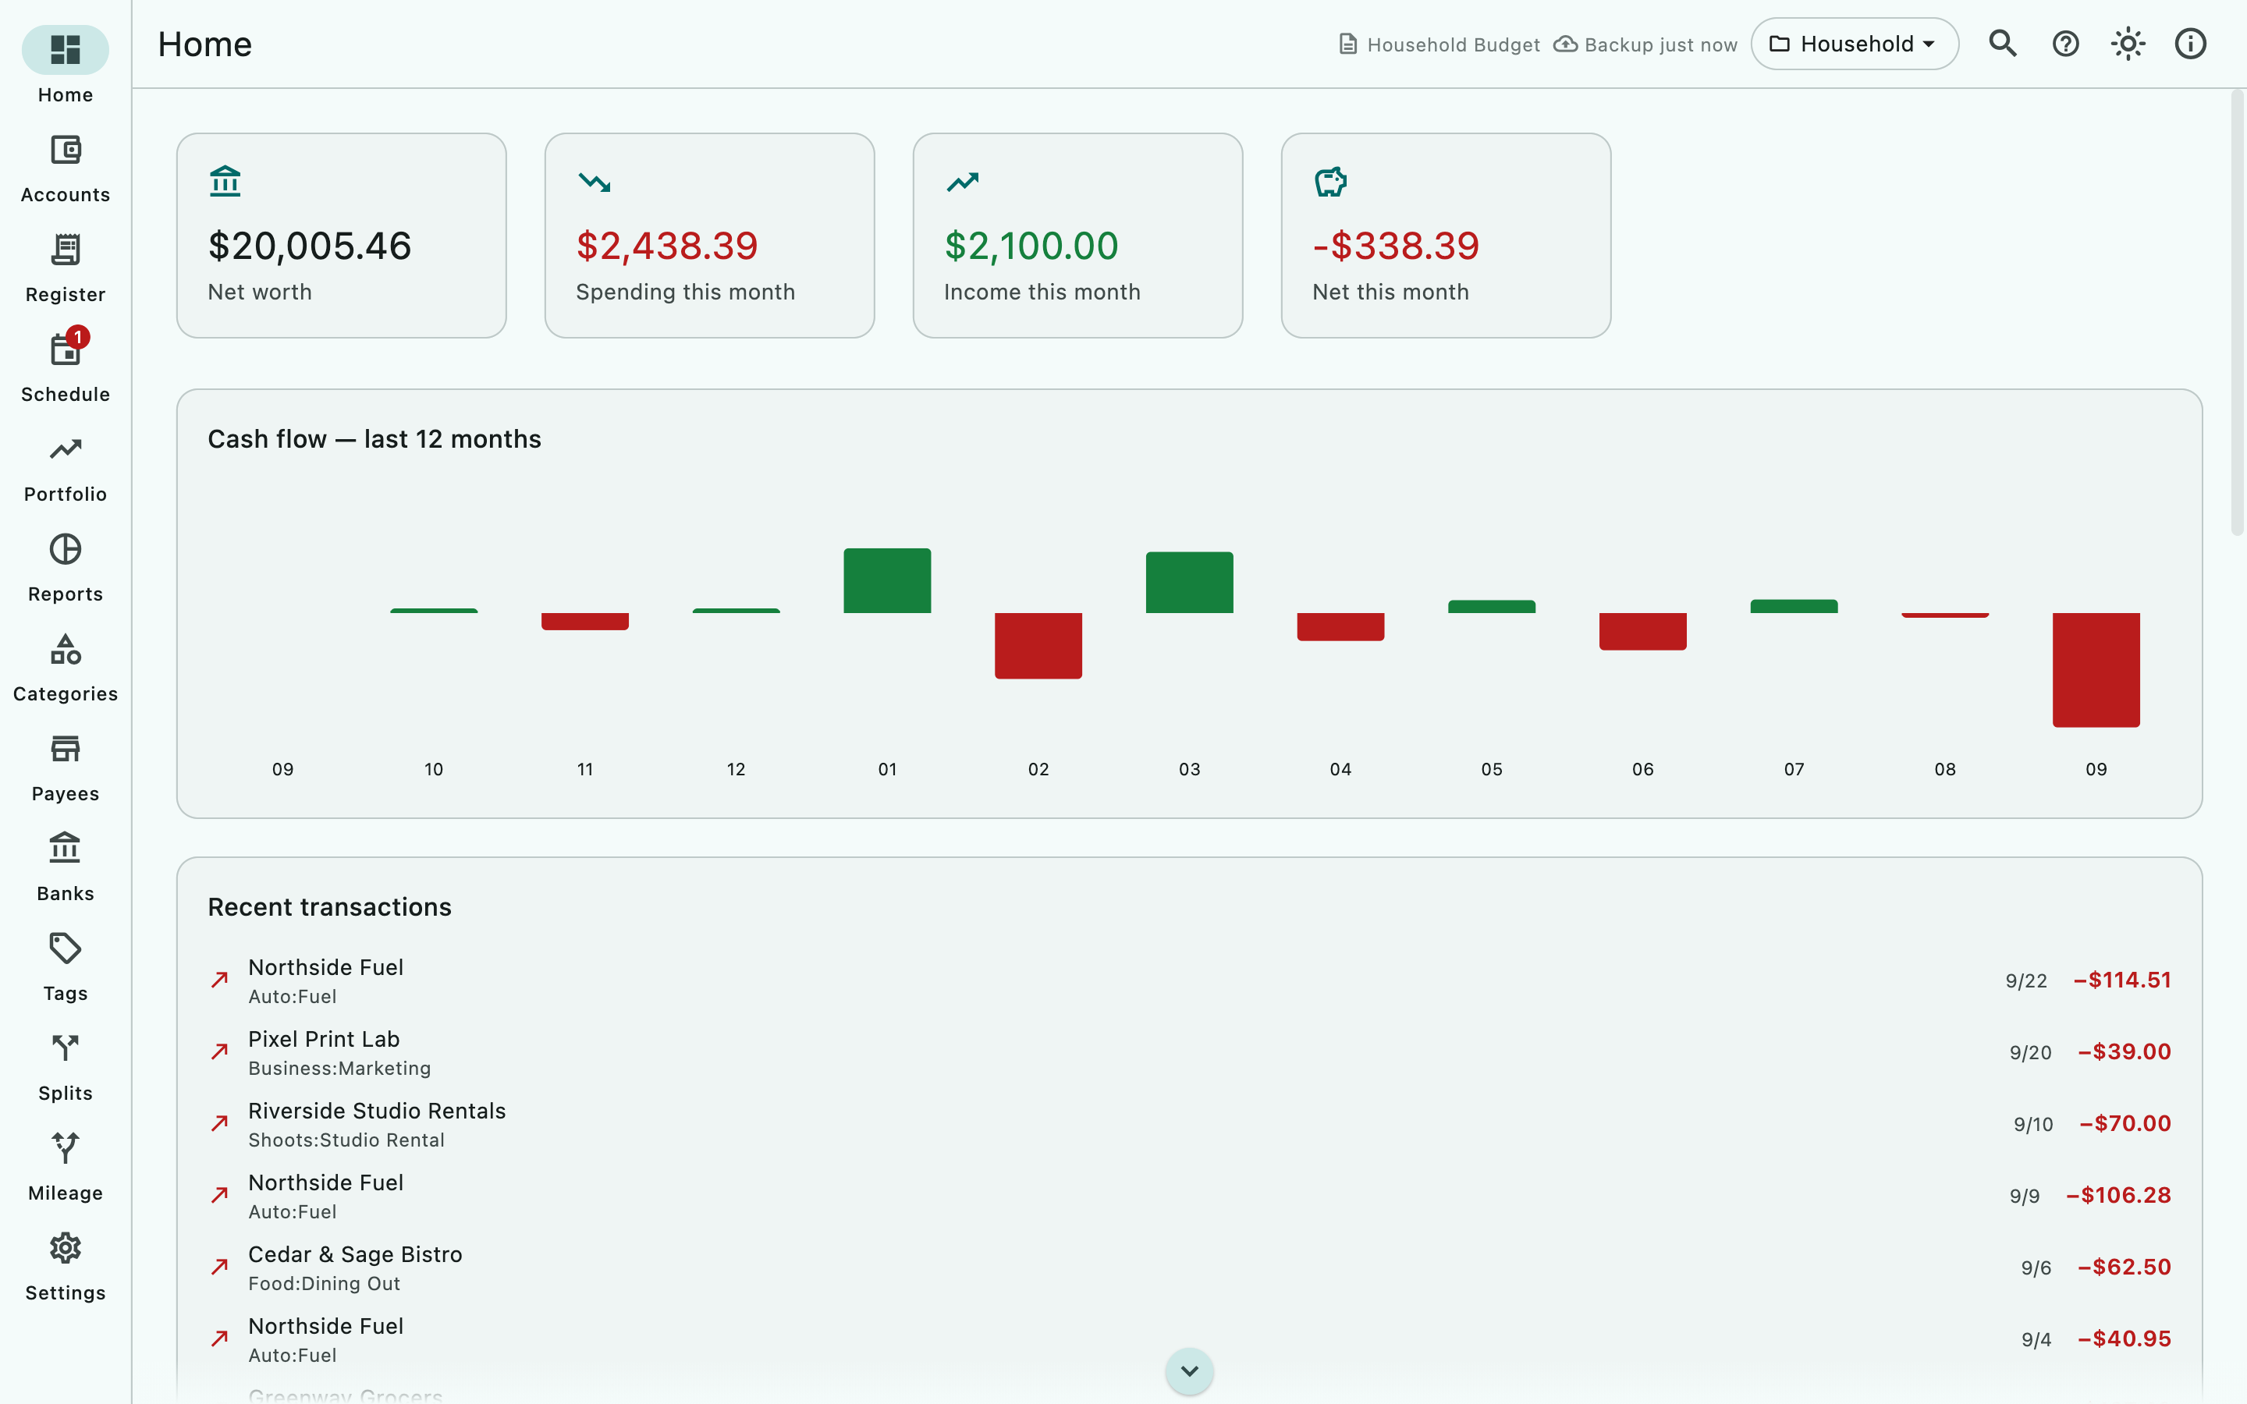
Task: Click the page vertical scrollbar
Action: coord(2237,313)
